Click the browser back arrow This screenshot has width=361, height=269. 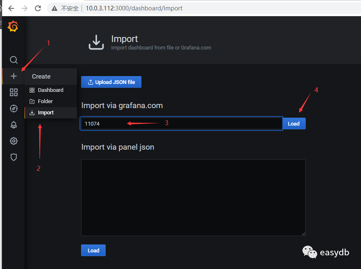[x=11, y=8]
